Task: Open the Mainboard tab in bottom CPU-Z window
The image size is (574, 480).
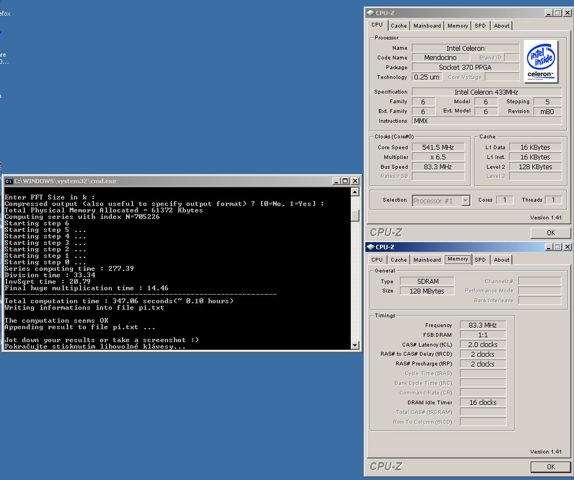Action: tap(427, 259)
